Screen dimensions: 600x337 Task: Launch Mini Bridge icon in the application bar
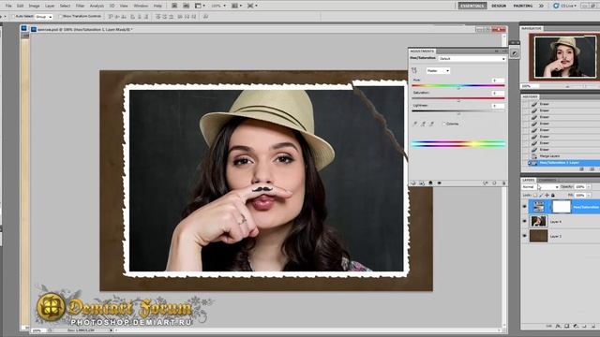[186, 6]
